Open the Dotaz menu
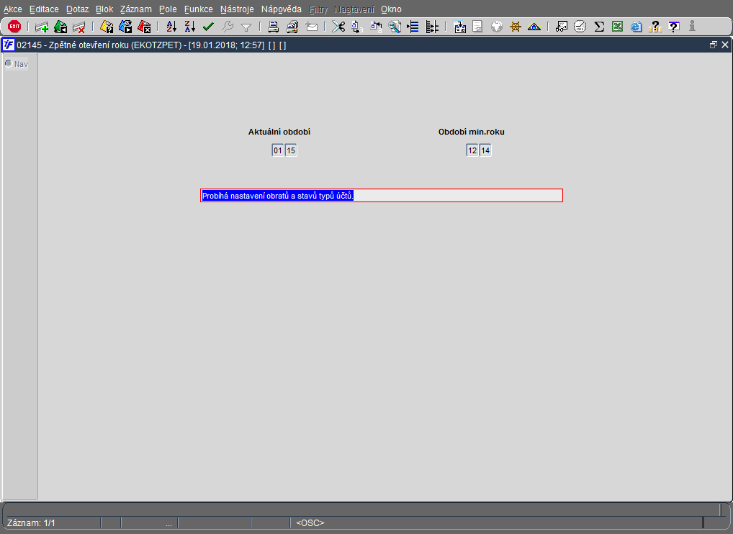733x534 pixels. click(77, 9)
